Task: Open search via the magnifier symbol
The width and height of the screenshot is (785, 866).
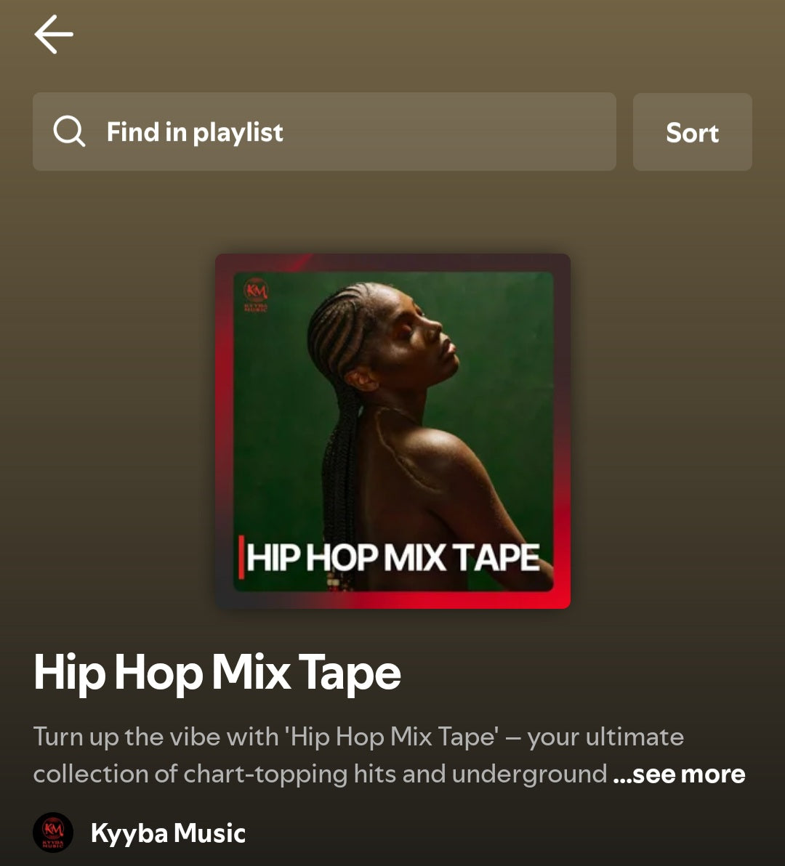Action: [69, 131]
